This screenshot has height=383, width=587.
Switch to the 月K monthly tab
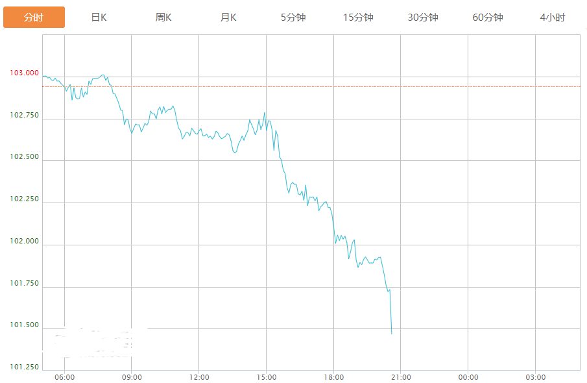pos(228,18)
